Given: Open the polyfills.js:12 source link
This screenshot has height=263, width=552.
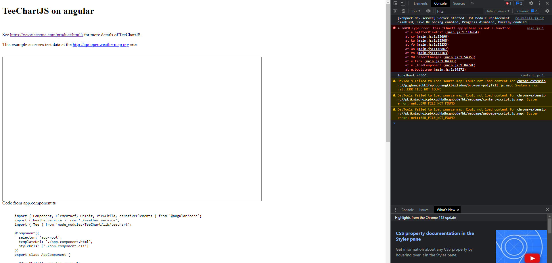Looking at the screenshot, I should pyautogui.click(x=529, y=18).
